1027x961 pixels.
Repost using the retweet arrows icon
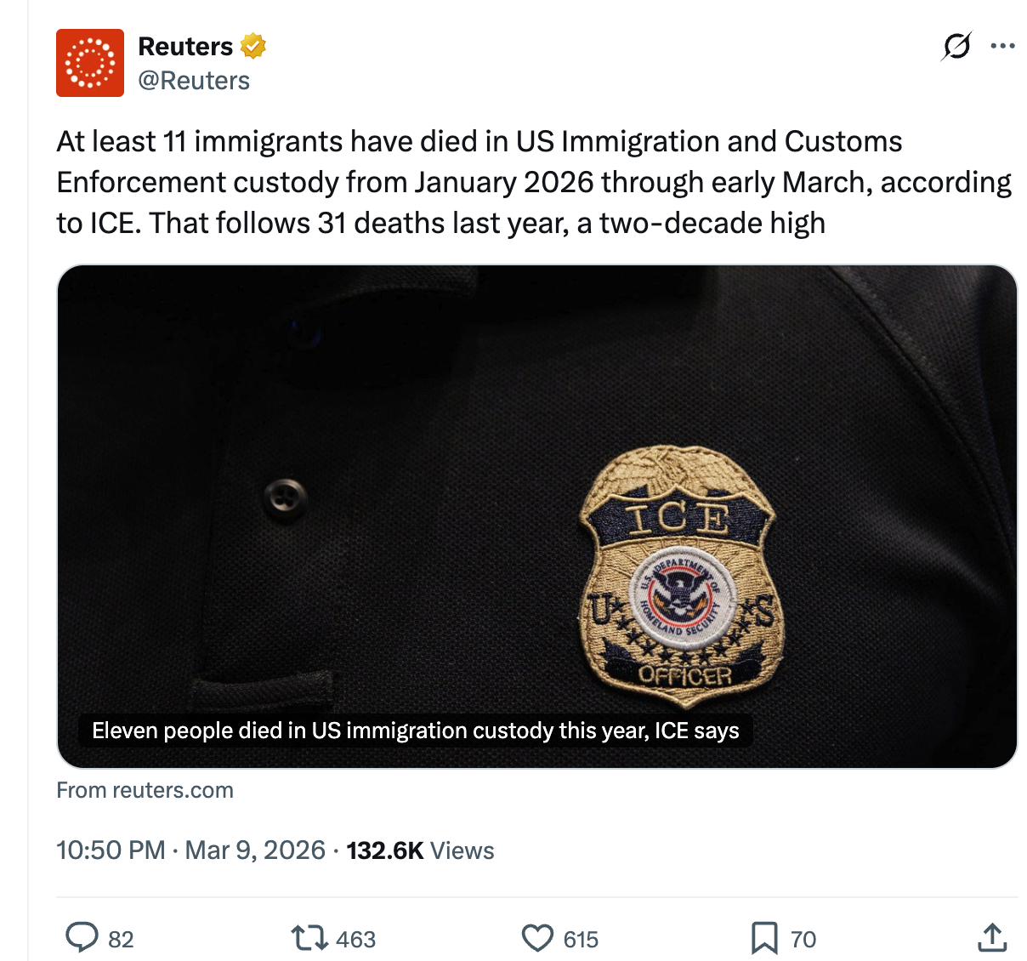point(309,938)
